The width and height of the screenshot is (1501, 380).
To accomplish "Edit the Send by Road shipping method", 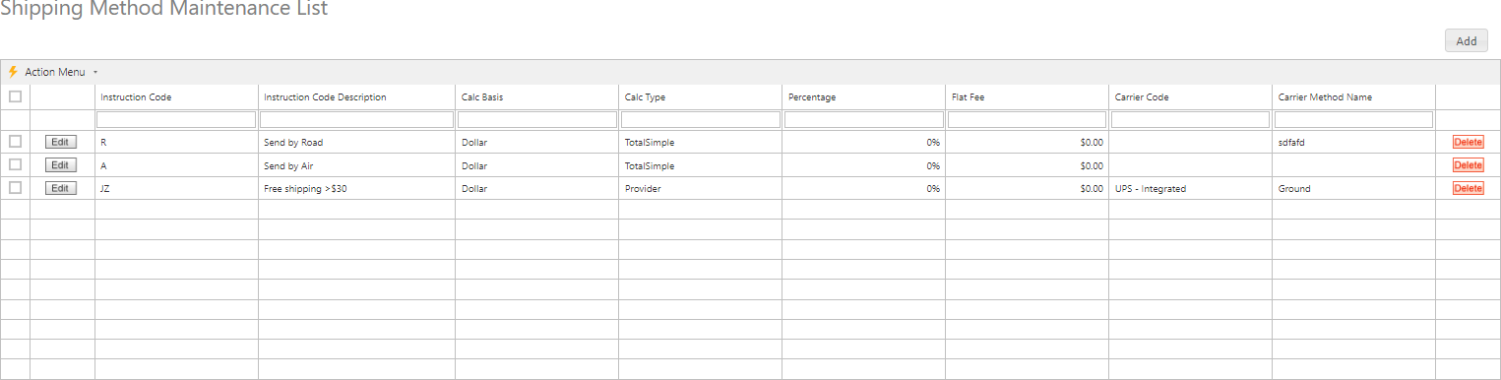I will pyautogui.click(x=61, y=142).
